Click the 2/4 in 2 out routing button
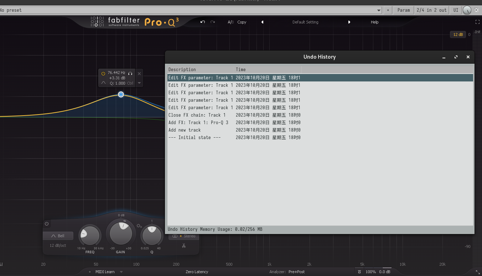 click(x=431, y=10)
